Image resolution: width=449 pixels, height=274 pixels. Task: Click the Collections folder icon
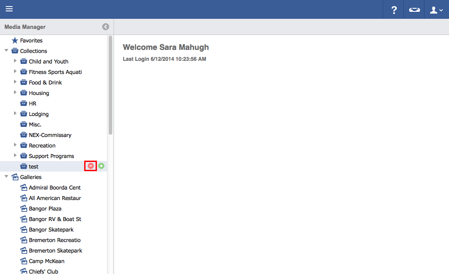click(x=15, y=51)
